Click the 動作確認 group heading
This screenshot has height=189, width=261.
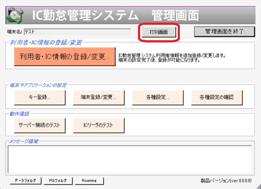tap(19, 114)
